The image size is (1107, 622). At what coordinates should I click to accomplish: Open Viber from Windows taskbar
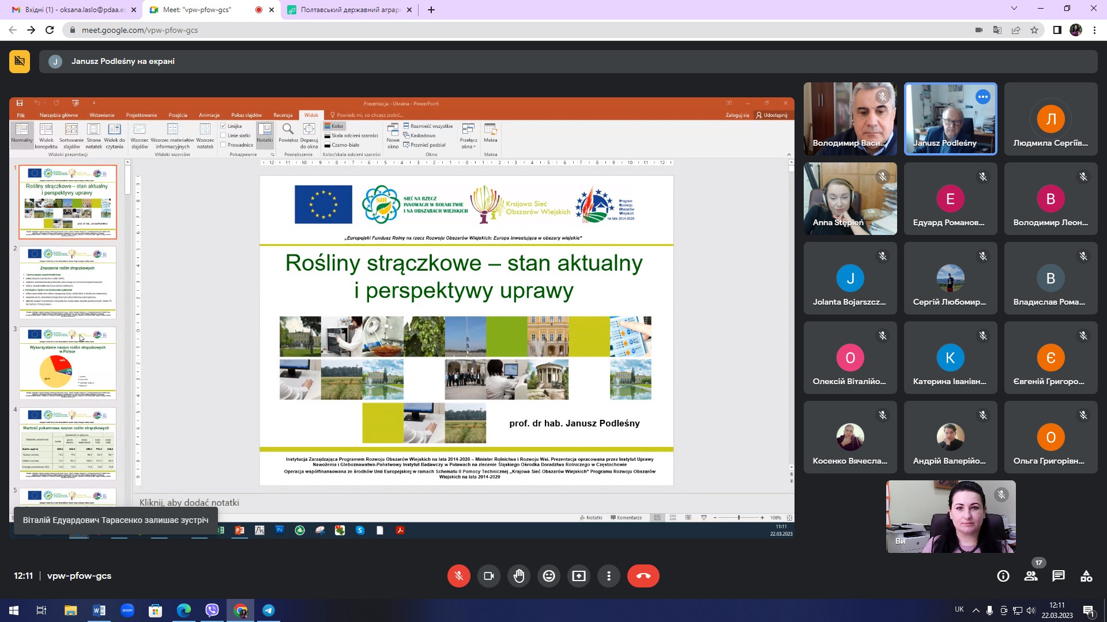click(x=212, y=610)
